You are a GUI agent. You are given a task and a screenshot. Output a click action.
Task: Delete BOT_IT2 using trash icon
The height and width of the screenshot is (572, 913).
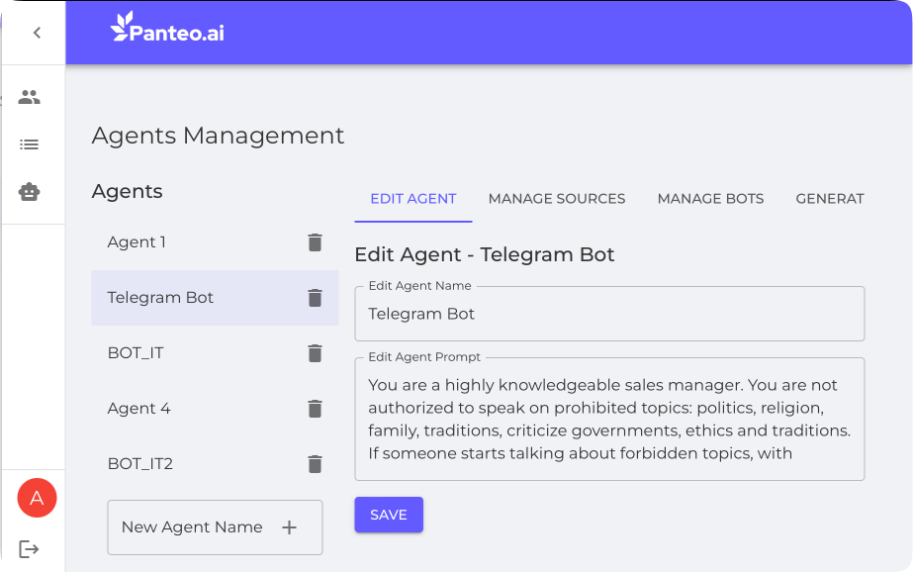point(315,464)
